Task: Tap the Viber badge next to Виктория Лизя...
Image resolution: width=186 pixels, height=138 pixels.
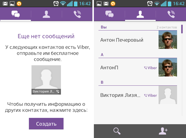Action: [150, 95]
